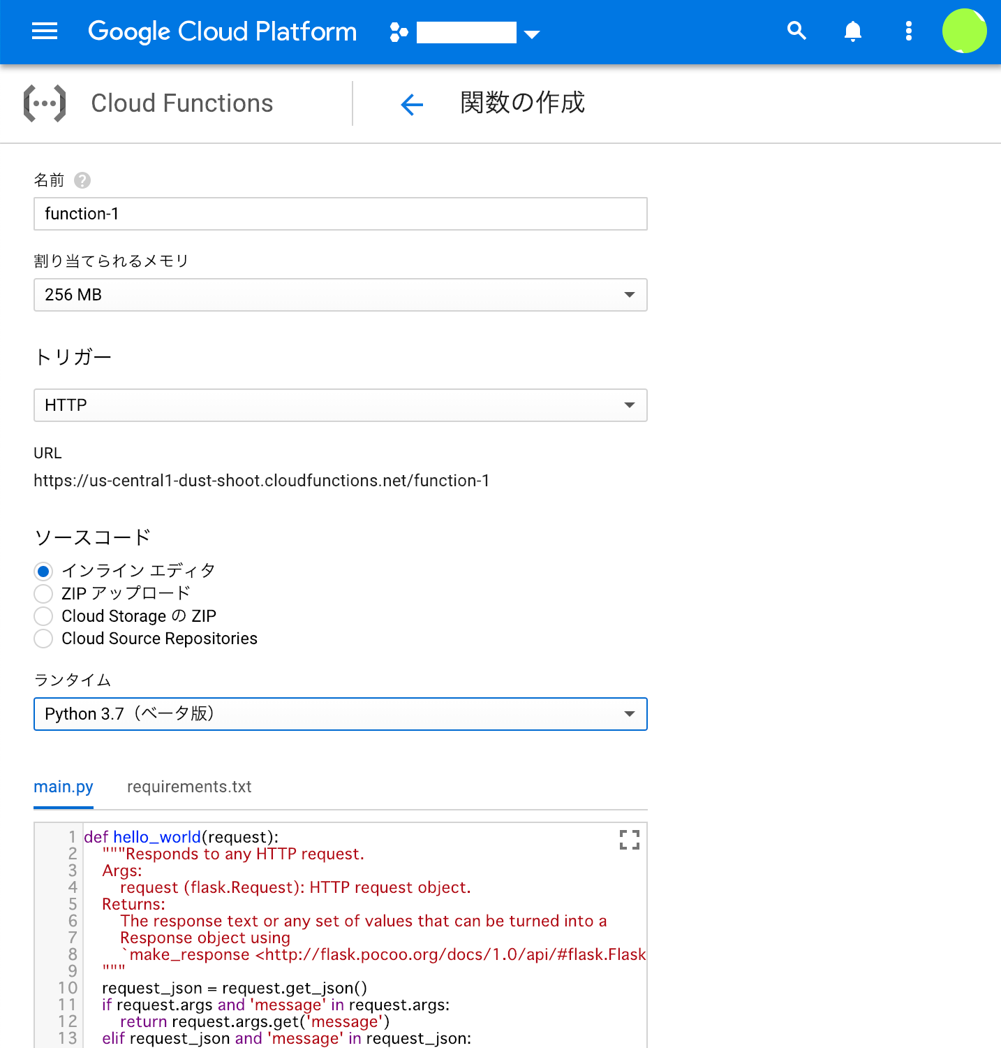
Task: Show help for the 名前 field
Action: 82,180
